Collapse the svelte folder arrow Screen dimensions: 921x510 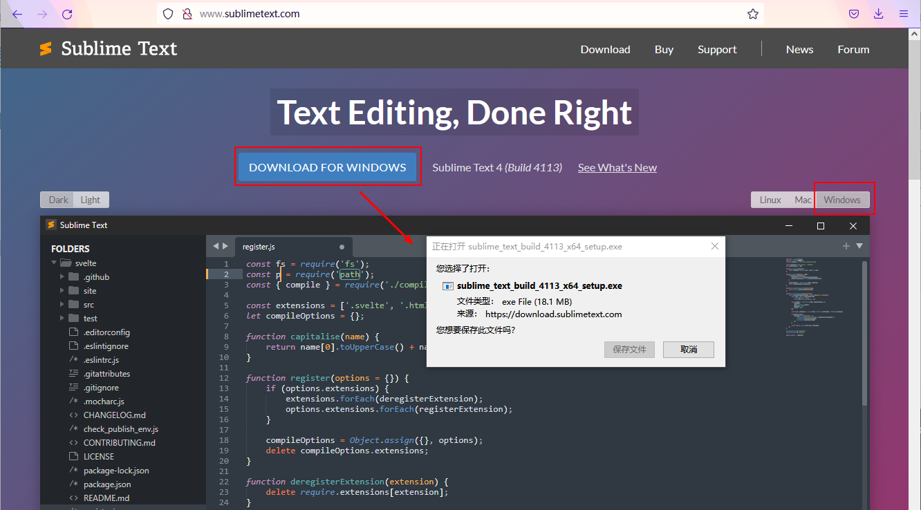click(x=54, y=263)
